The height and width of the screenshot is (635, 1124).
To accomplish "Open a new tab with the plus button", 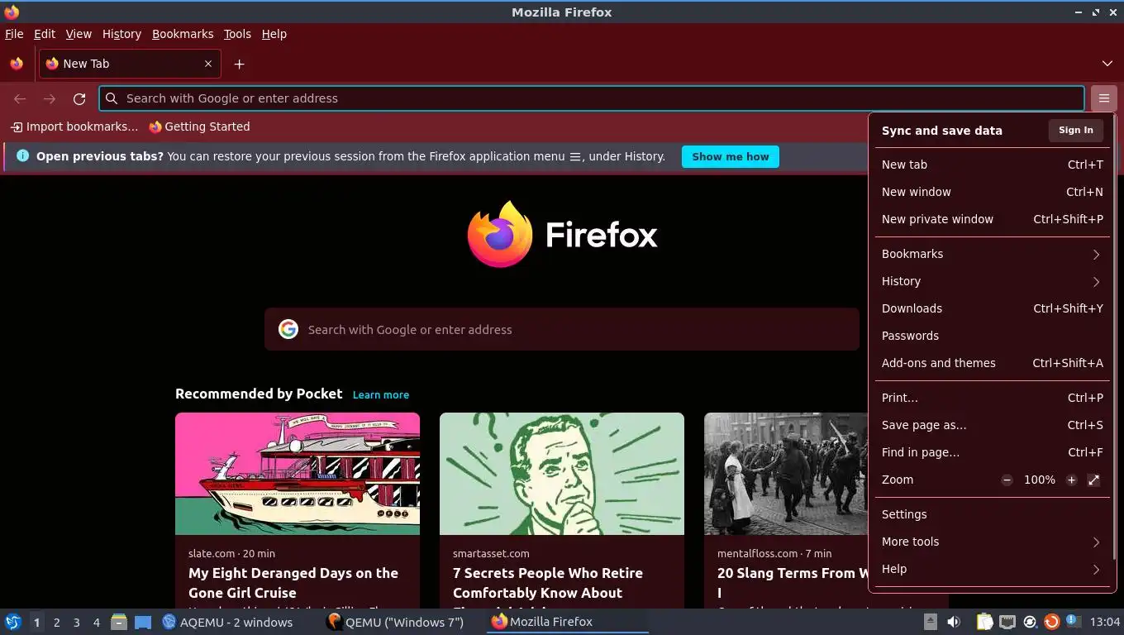I will 239,64.
